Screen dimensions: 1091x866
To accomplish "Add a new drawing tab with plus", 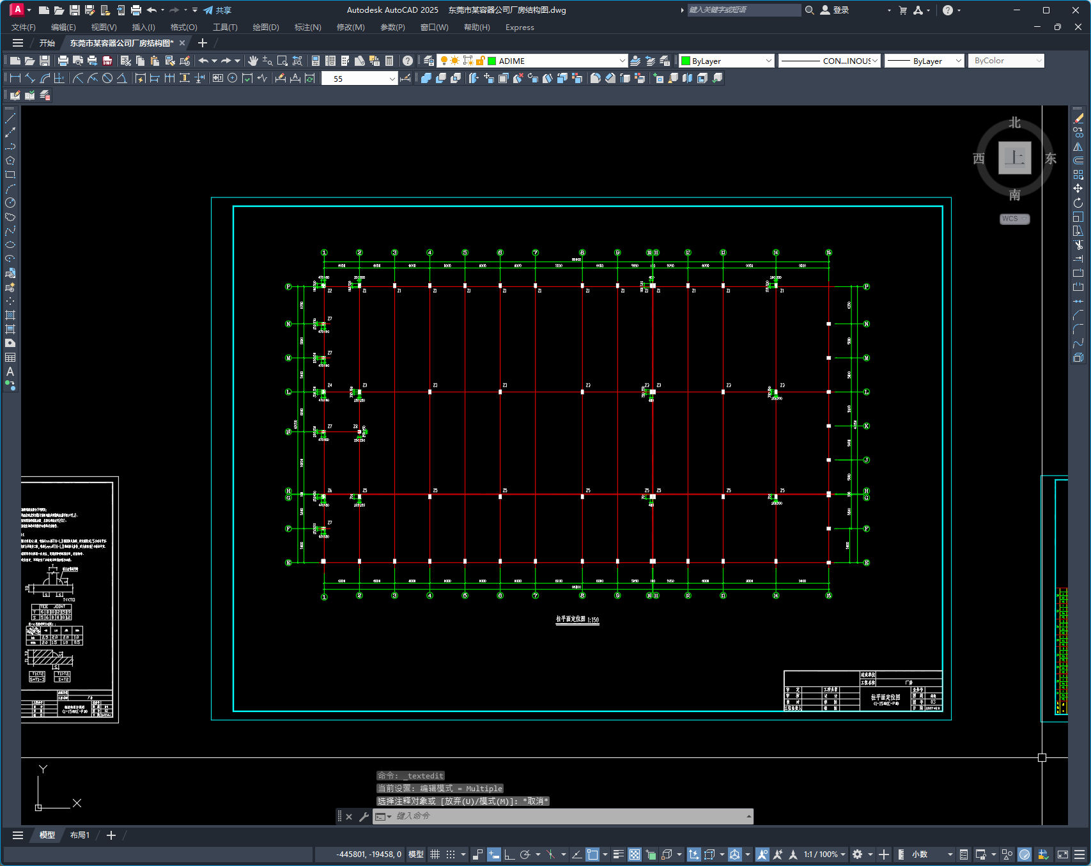I will tap(203, 43).
